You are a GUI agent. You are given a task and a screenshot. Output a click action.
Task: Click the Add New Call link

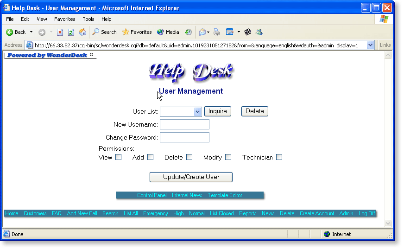tap(82, 213)
